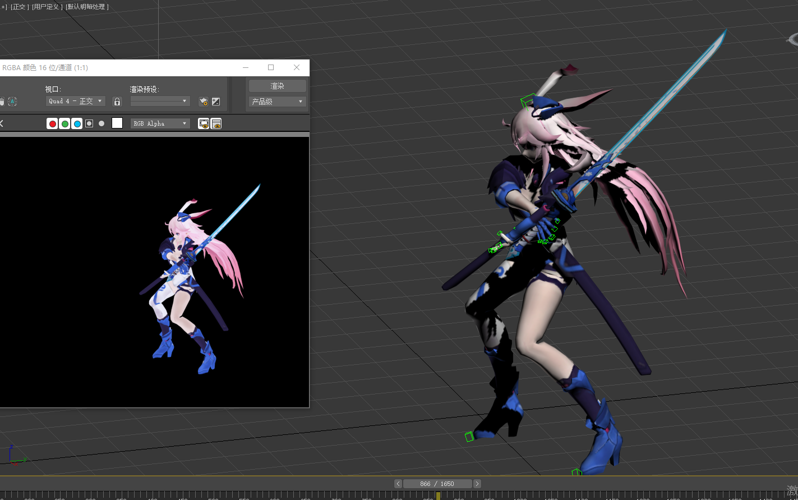
Task: Toggle the red channel display
Action: coord(53,123)
